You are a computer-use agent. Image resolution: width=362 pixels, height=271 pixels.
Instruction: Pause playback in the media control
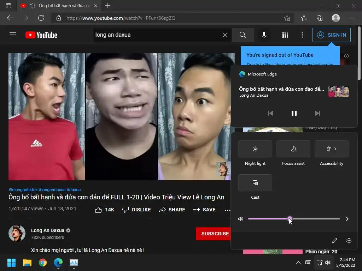tap(294, 113)
